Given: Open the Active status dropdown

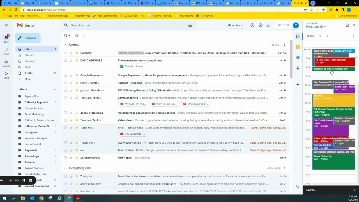Looking at the screenshot, I should pos(236,25).
